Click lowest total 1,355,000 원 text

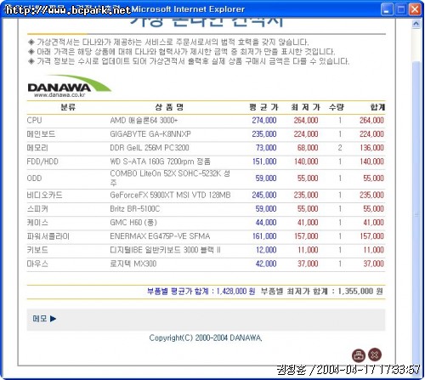(321, 292)
